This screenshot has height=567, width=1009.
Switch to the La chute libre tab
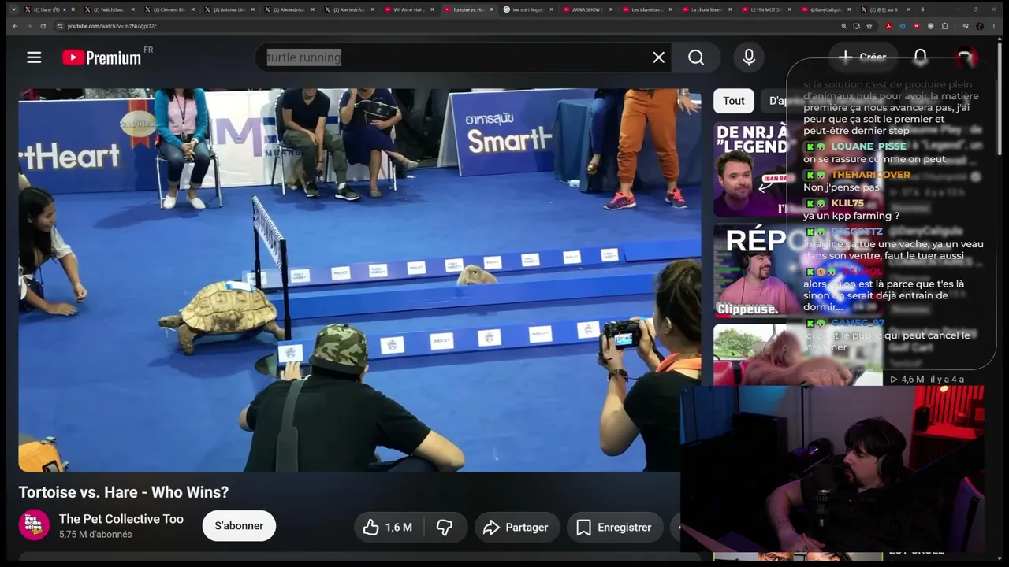click(x=706, y=9)
